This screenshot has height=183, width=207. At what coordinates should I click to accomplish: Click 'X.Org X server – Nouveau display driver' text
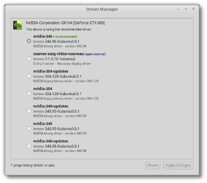62,64
